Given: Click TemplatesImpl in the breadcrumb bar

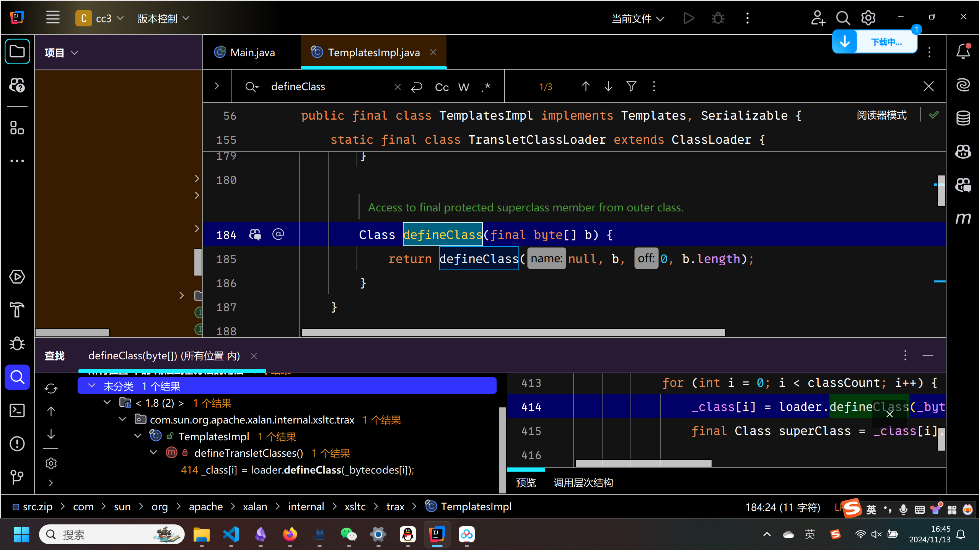Looking at the screenshot, I should [469, 506].
